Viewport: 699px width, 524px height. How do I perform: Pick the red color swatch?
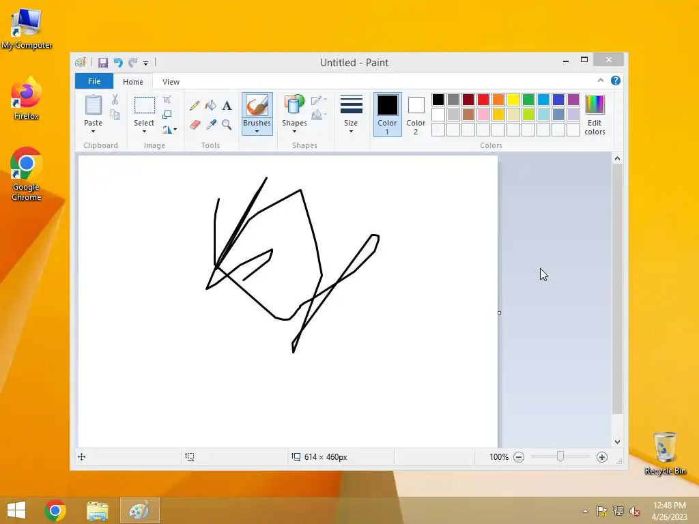483,100
